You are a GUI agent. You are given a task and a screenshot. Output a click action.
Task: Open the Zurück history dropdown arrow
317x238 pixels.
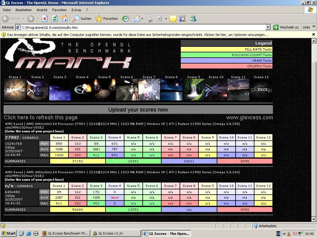tap(24, 19)
